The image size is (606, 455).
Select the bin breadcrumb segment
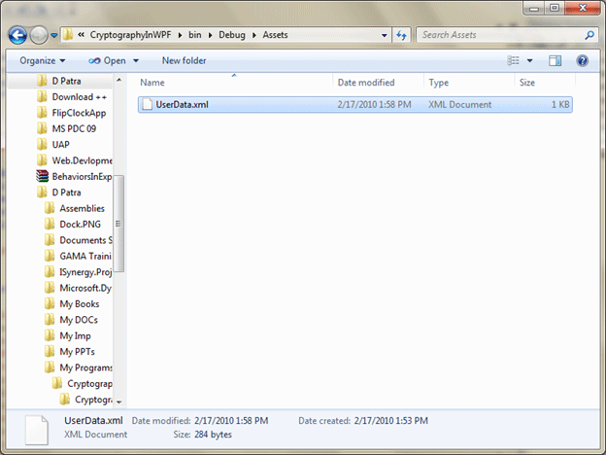195,35
